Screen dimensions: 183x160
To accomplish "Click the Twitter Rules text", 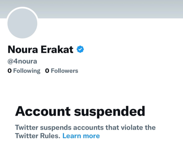I will click(38, 136).
